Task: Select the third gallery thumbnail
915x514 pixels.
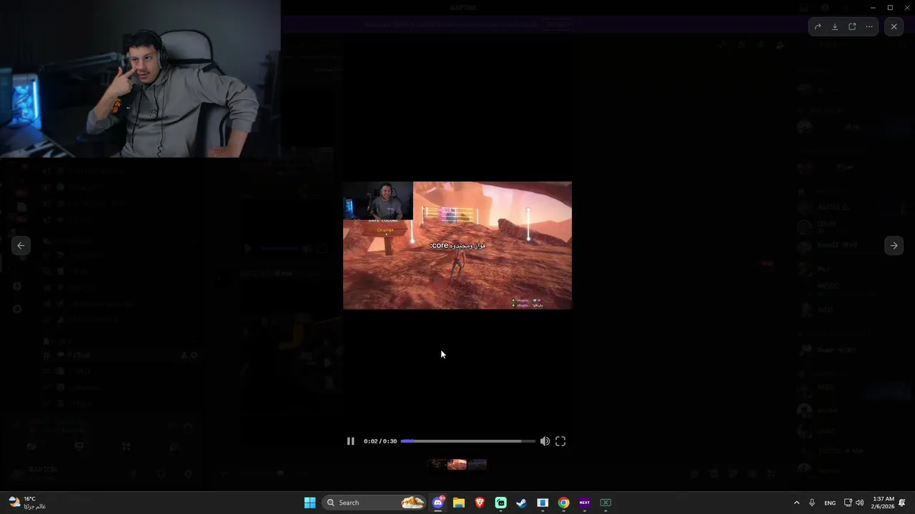Action: point(478,464)
